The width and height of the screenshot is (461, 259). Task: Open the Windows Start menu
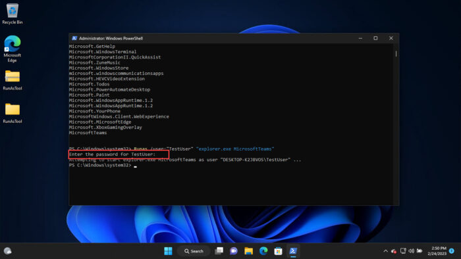pos(168,251)
